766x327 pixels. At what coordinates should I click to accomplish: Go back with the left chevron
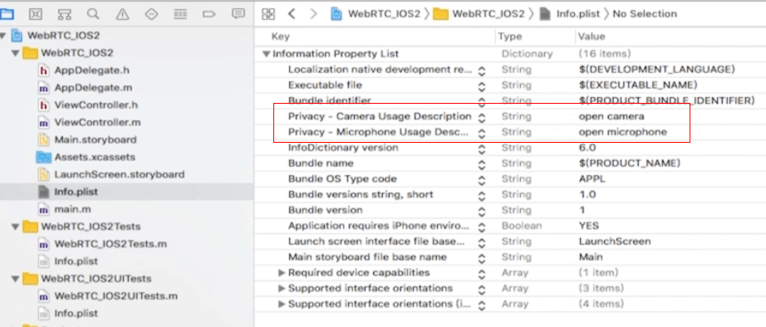[292, 14]
